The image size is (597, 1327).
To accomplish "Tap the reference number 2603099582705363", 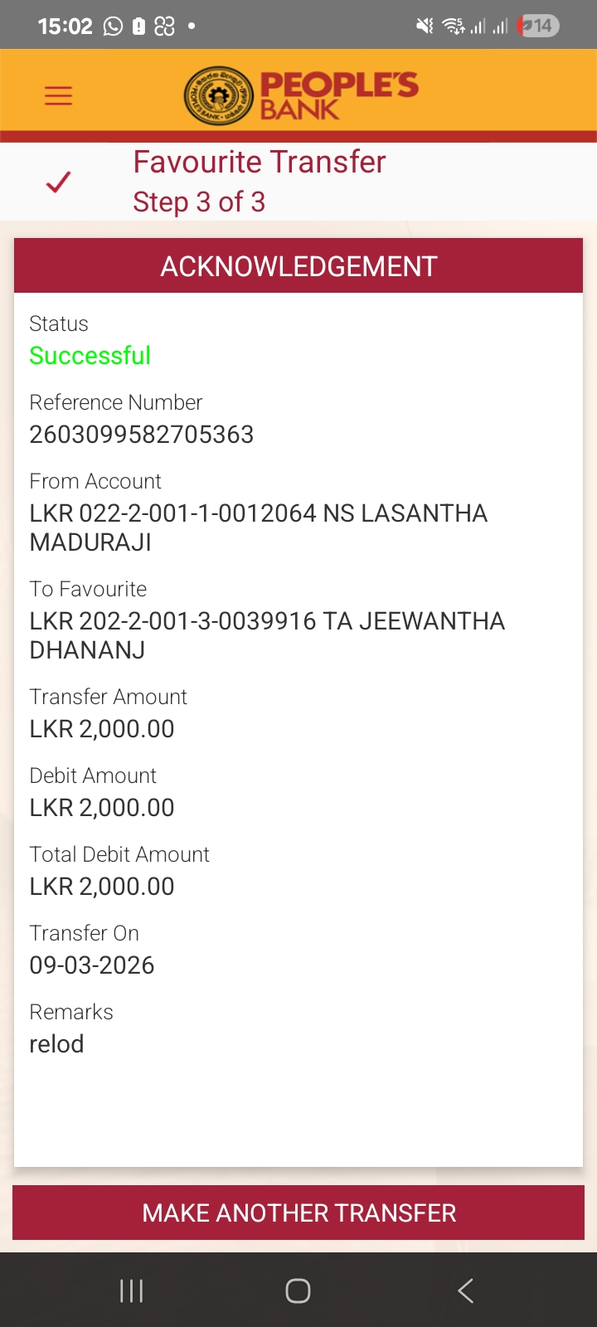I will point(142,435).
